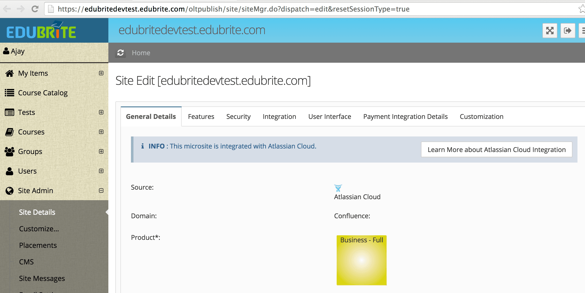Open Payment Integration Details tab
Screen dimensions: 585x293
(405, 117)
